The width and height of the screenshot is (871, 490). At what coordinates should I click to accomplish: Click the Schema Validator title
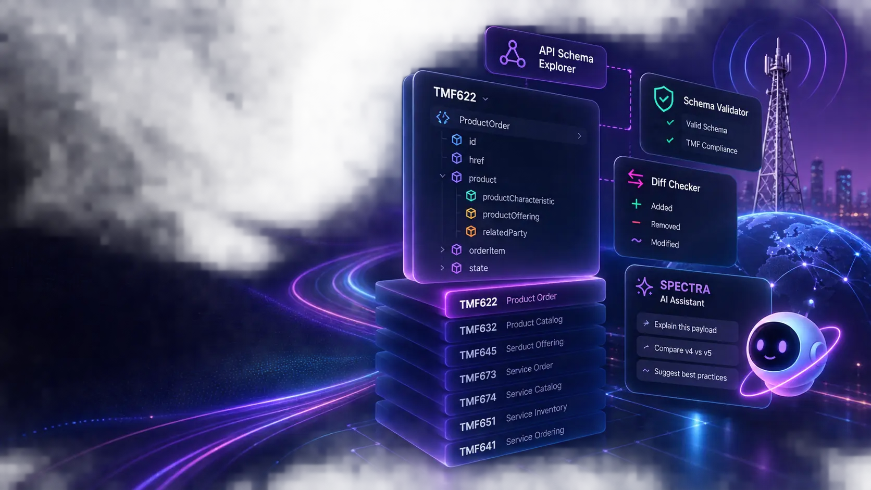pyautogui.click(x=716, y=106)
